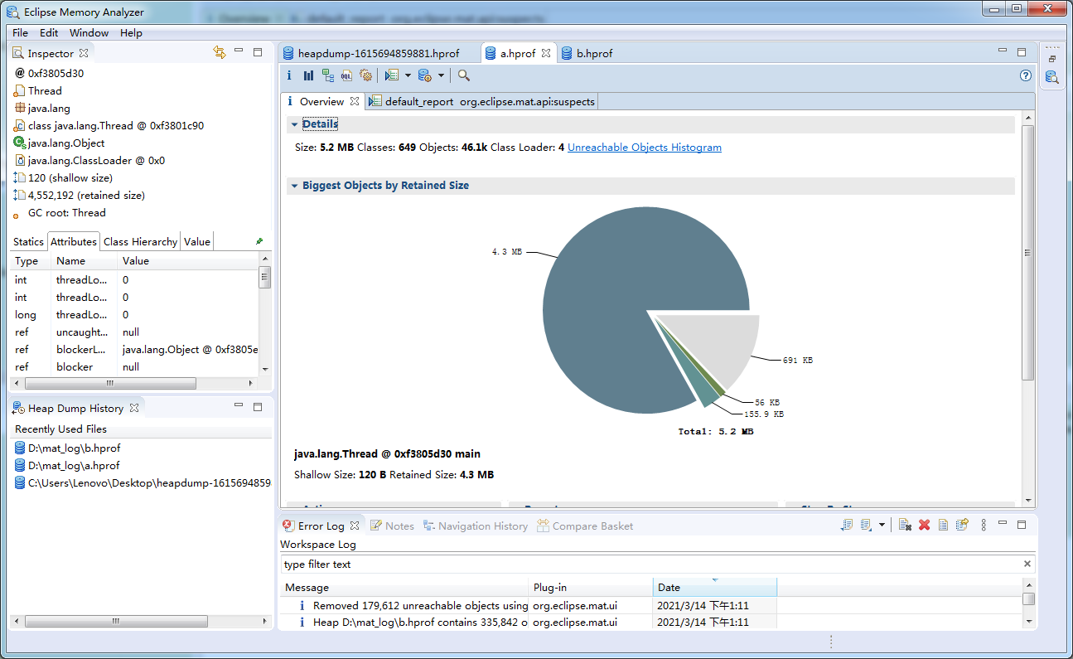The height and width of the screenshot is (659, 1073).
Task: Open D:\mat_log\b.hprof from recent files
Action: click(x=74, y=448)
